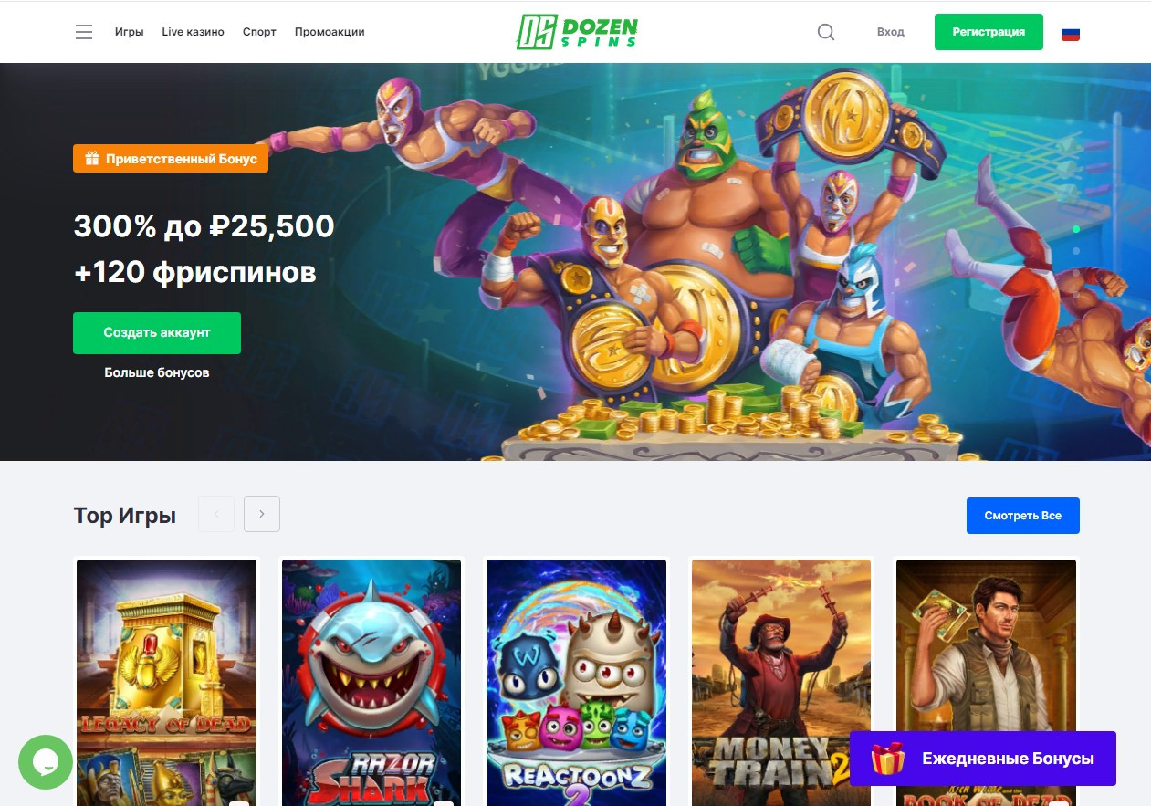
Task: Click the search magnifier icon
Action: tap(826, 32)
